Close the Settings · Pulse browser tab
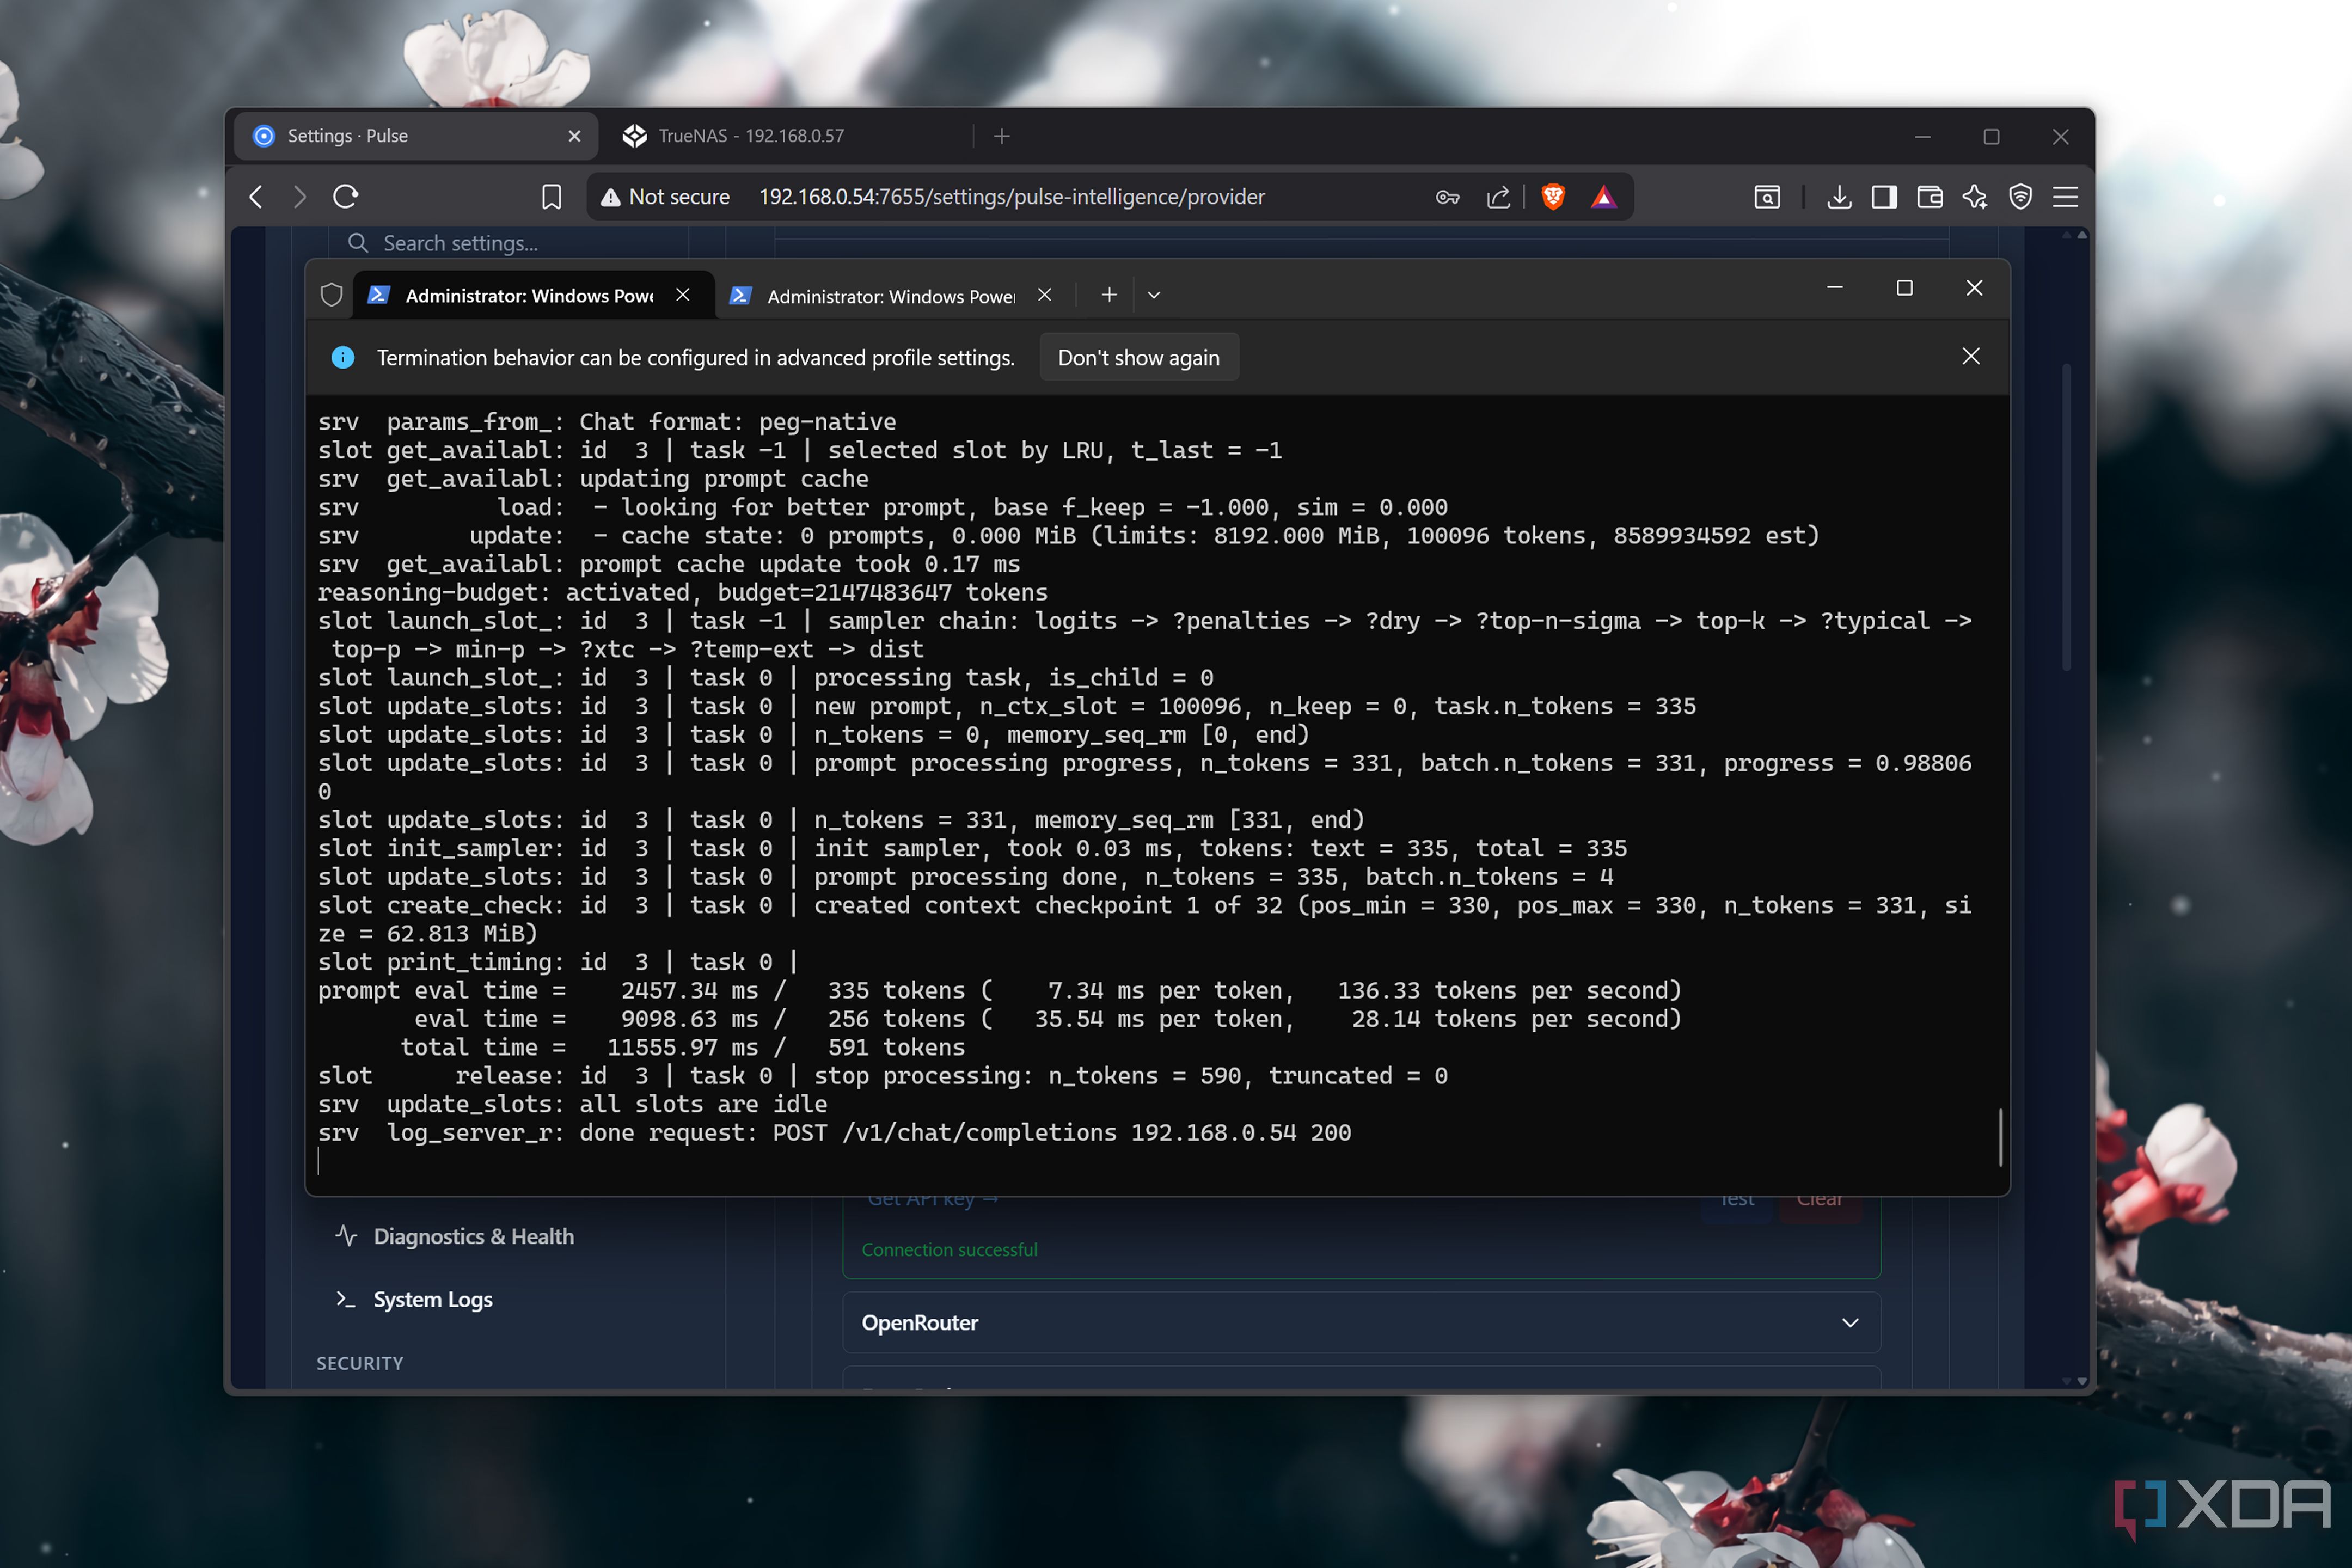 [574, 136]
